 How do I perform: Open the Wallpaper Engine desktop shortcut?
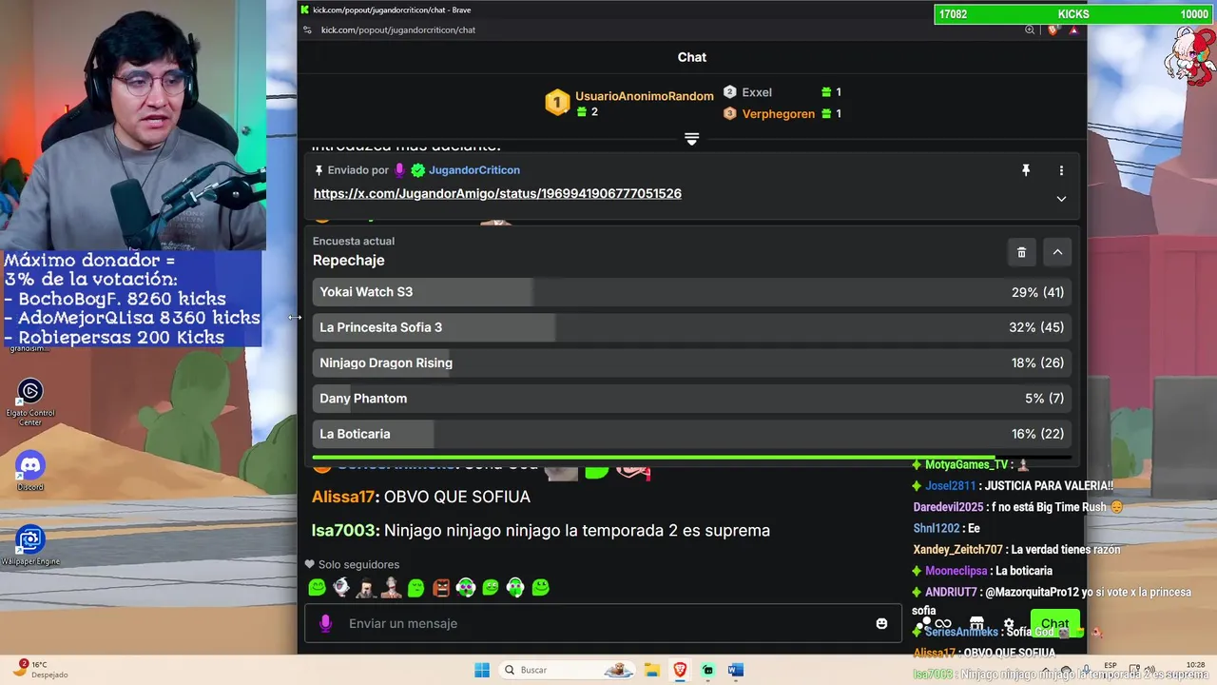click(30, 545)
